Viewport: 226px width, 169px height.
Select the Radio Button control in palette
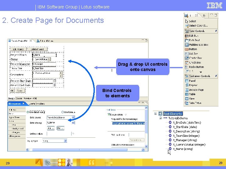[x=194, y=67]
